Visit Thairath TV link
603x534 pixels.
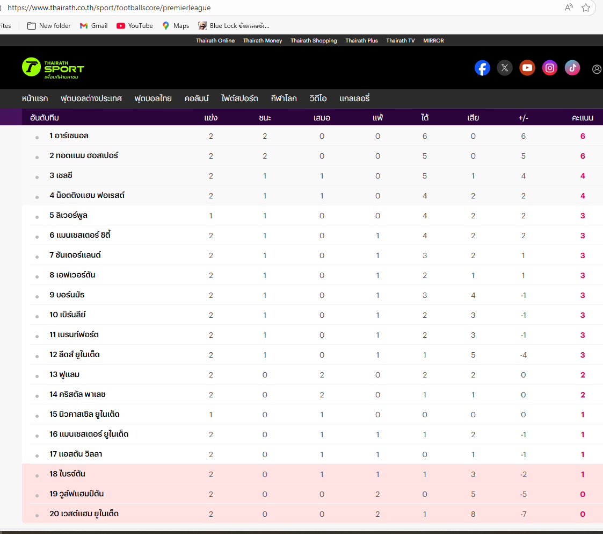(x=401, y=40)
